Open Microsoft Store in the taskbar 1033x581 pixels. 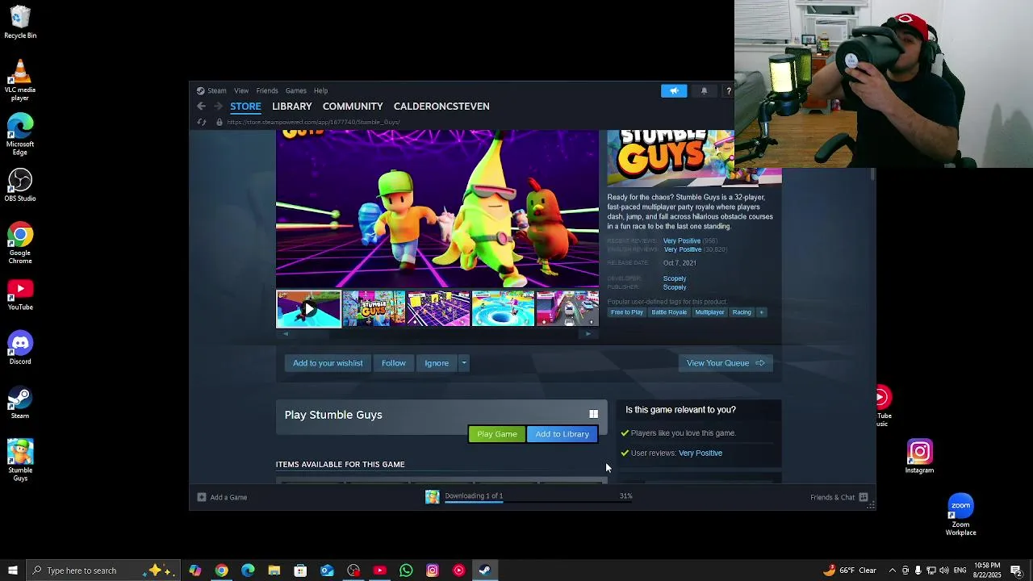coord(300,571)
